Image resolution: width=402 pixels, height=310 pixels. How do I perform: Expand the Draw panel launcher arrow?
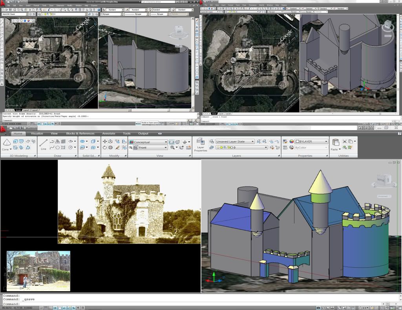[76, 156]
